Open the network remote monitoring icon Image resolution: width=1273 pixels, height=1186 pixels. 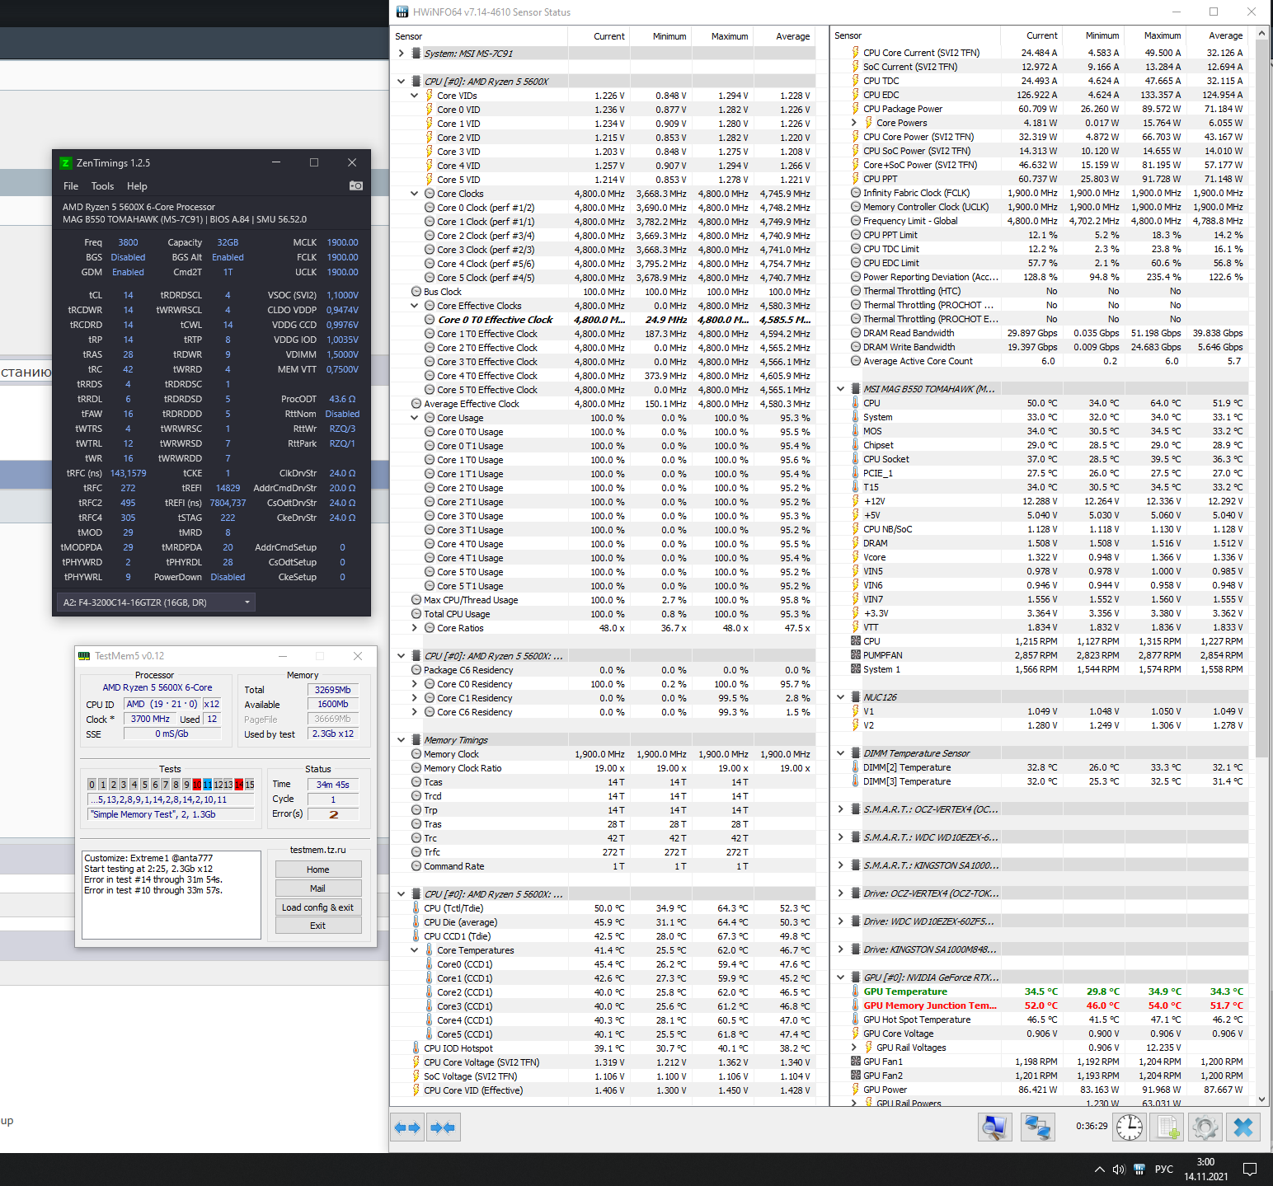[x=1037, y=1127]
